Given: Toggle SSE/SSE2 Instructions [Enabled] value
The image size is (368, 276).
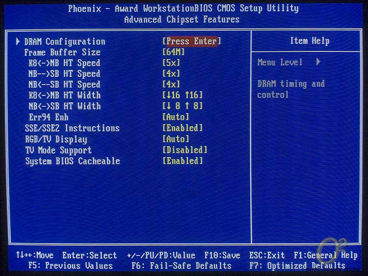Looking at the screenshot, I should (x=183, y=128).
